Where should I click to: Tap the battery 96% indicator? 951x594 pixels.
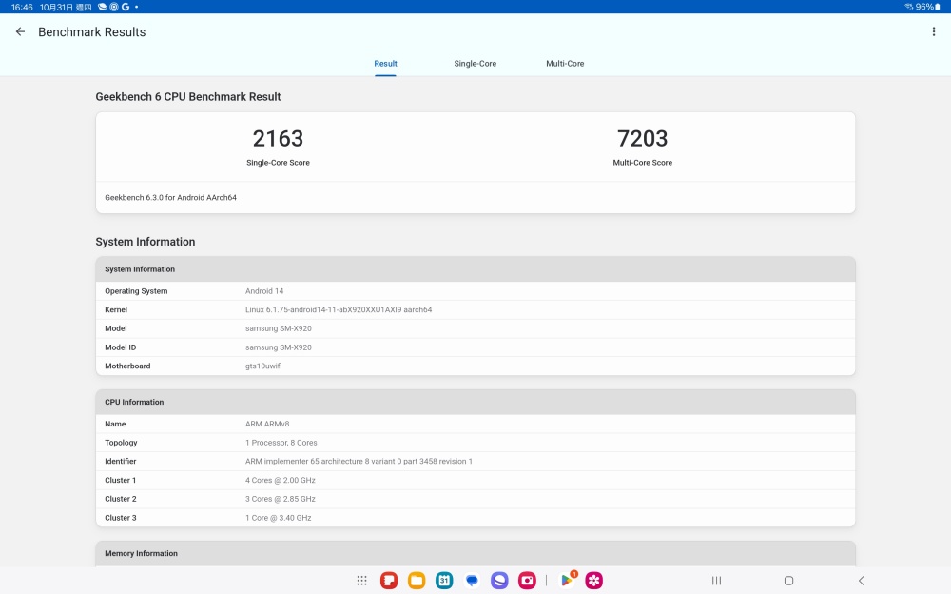click(x=928, y=7)
